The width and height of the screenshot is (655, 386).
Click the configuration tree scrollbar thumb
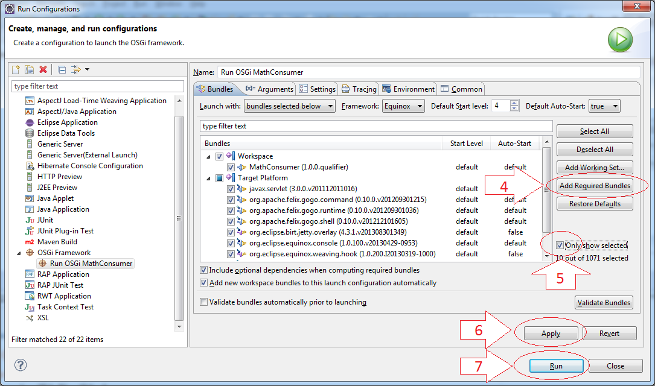[179, 219]
